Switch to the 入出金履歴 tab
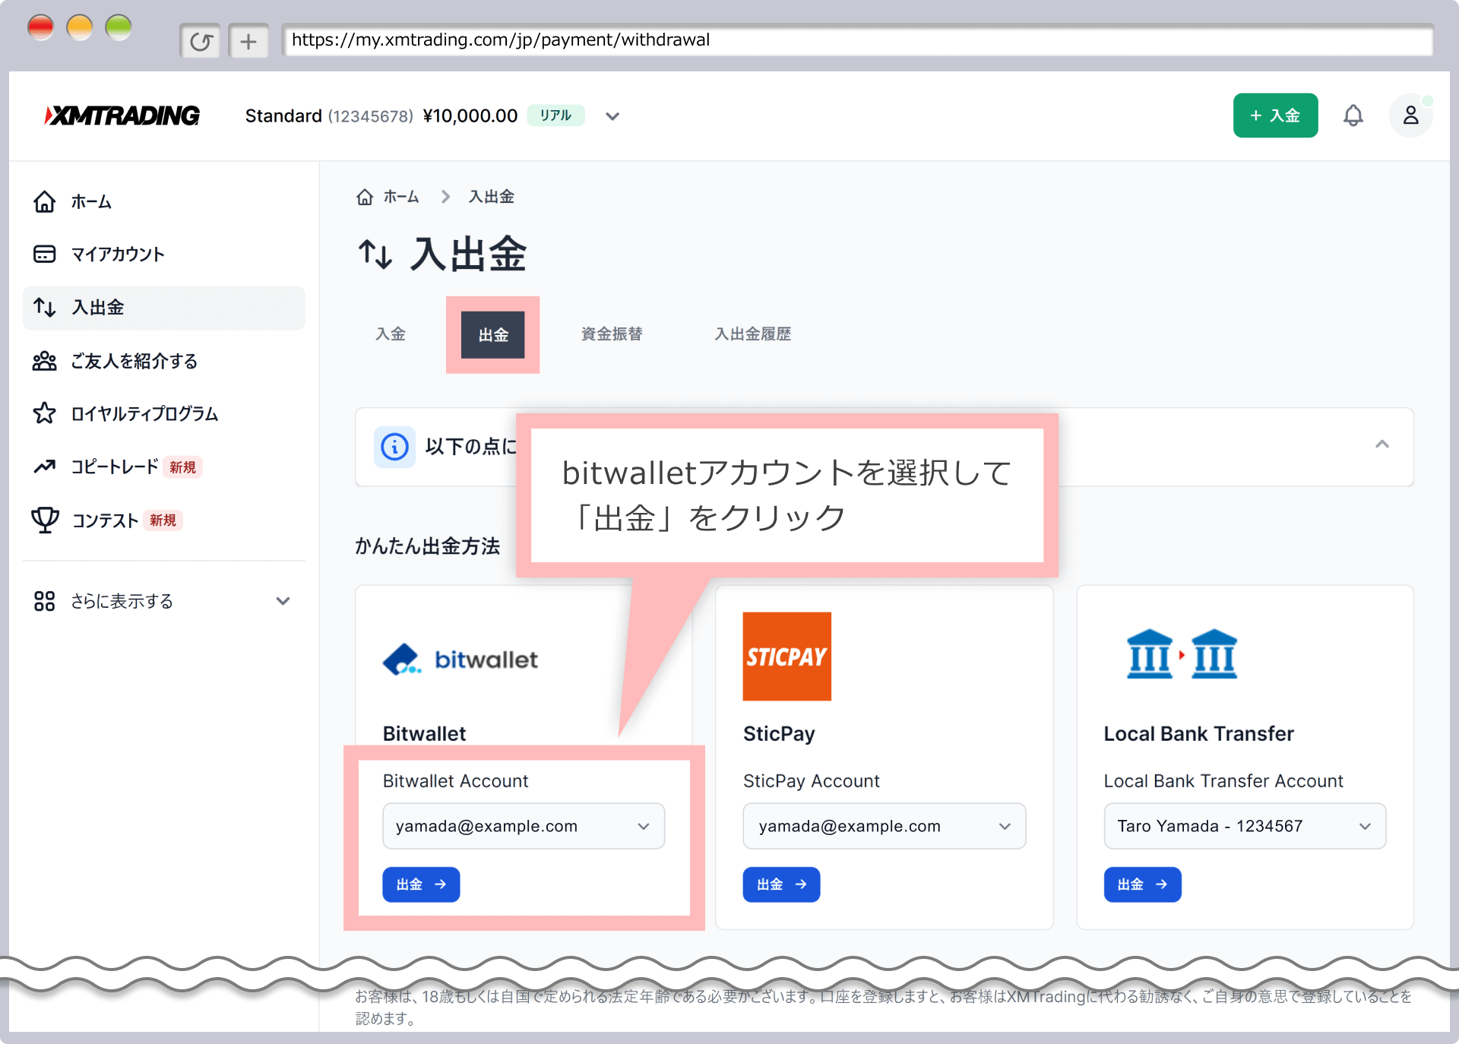Screen dimensions: 1459x1044 752,334
